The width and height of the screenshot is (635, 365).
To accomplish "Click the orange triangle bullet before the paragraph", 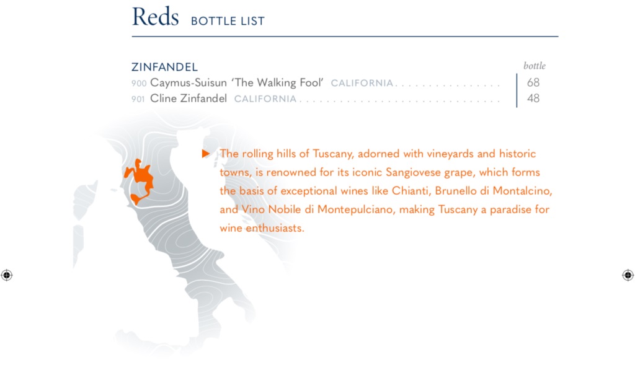I will (206, 154).
